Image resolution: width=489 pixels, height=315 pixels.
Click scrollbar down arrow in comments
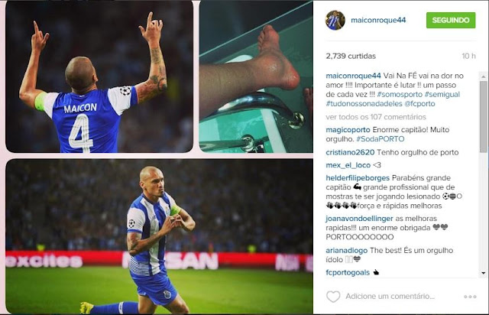pyautogui.click(x=484, y=273)
